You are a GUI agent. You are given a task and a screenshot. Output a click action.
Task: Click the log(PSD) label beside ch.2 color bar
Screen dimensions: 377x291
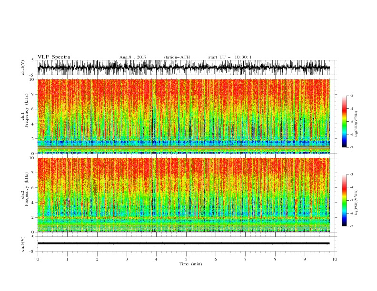pyautogui.click(x=357, y=203)
